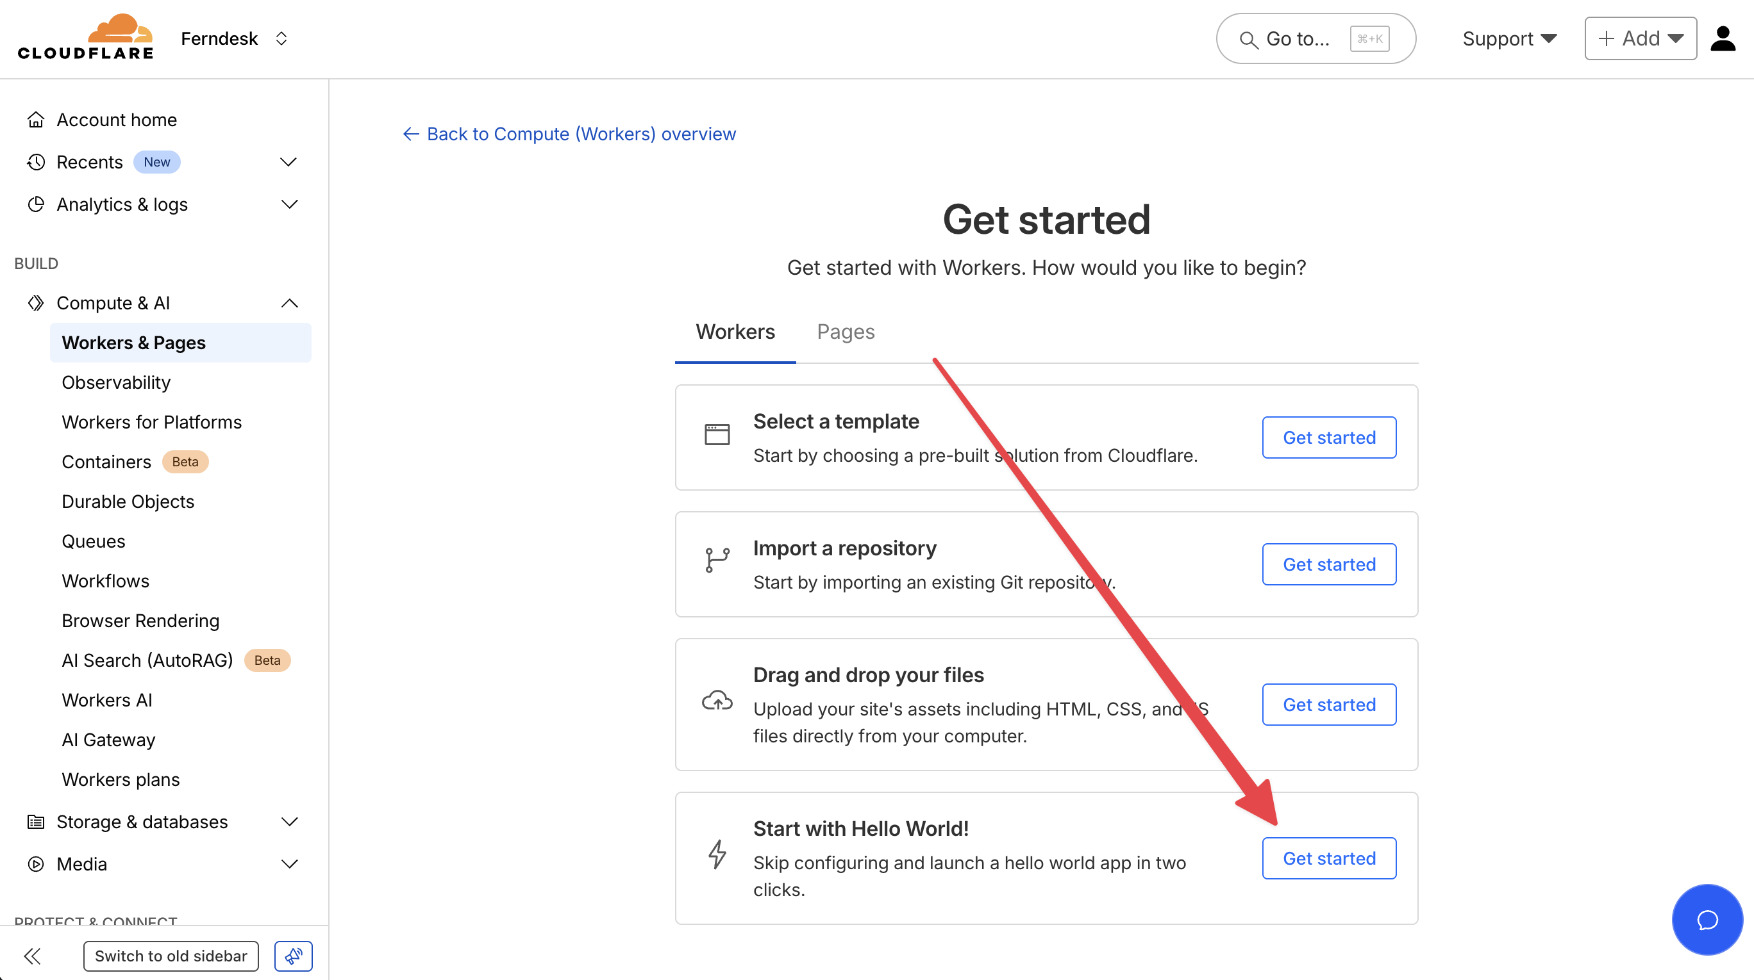Click the Hello World lightning bolt icon
Screen dimensions: 1754x980
click(x=717, y=855)
